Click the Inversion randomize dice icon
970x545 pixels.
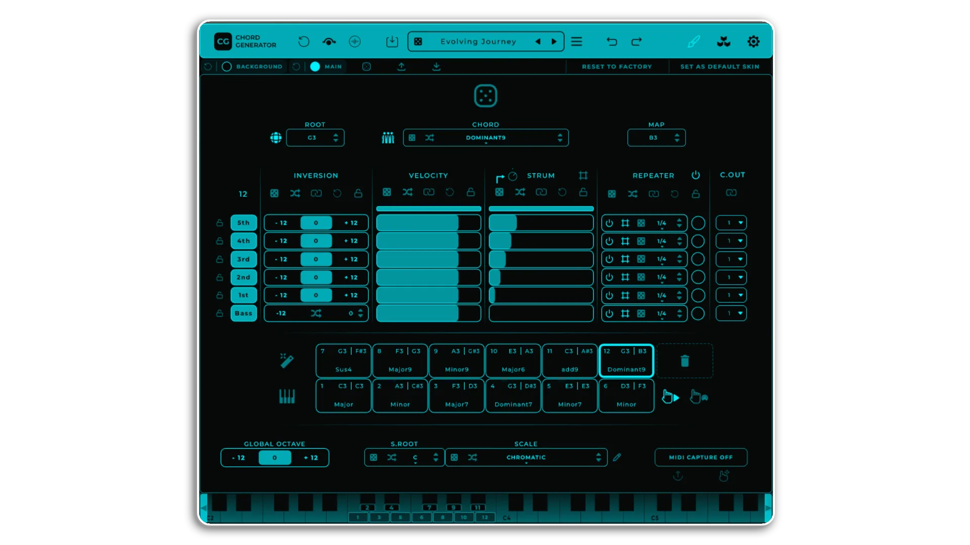pos(274,193)
